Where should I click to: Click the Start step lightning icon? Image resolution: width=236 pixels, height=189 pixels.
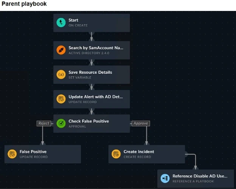pos(61,22)
